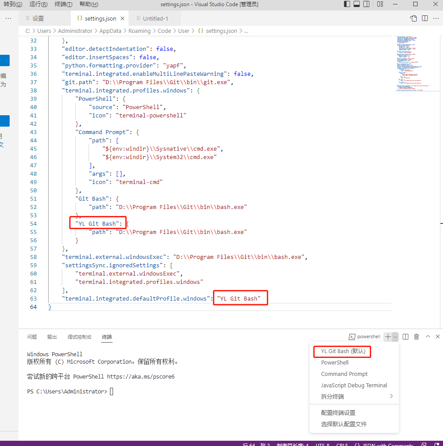Screen dimensions: 443x446
Task: Open the 运行(R) menu
Action: point(39,4)
